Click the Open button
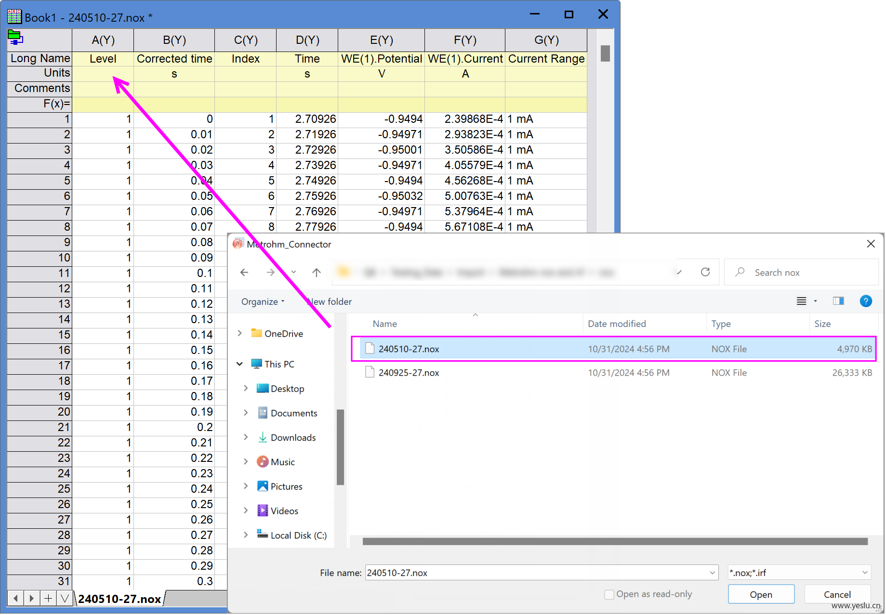This screenshot has height=615, width=886. (761, 594)
